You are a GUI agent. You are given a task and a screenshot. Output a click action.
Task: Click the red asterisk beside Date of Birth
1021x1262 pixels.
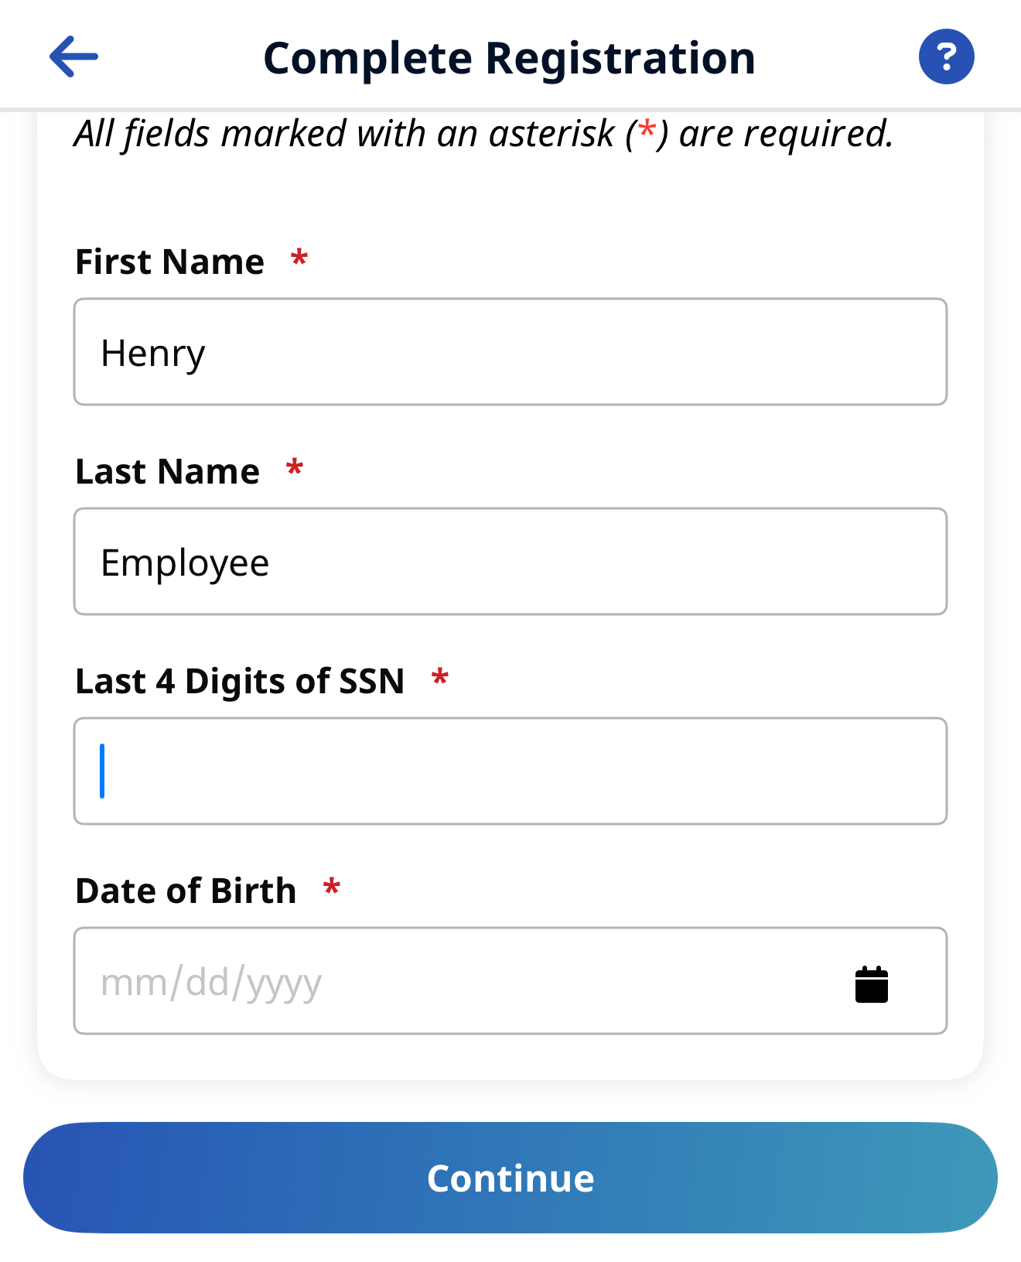332,888
